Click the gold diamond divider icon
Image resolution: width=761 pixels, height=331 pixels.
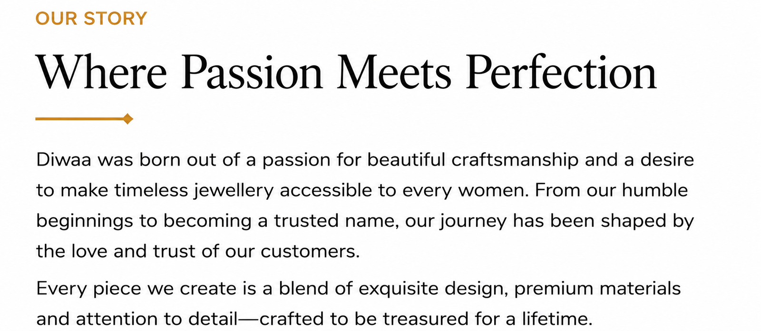click(x=127, y=119)
